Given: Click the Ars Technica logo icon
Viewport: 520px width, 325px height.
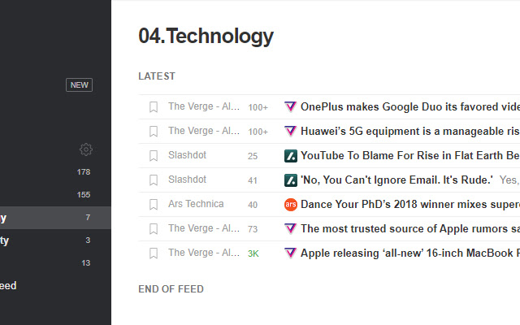Looking at the screenshot, I should click(x=290, y=205).
